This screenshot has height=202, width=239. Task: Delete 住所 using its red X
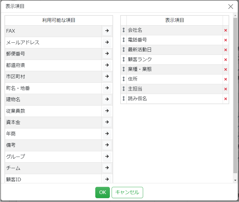coord(226,79)
